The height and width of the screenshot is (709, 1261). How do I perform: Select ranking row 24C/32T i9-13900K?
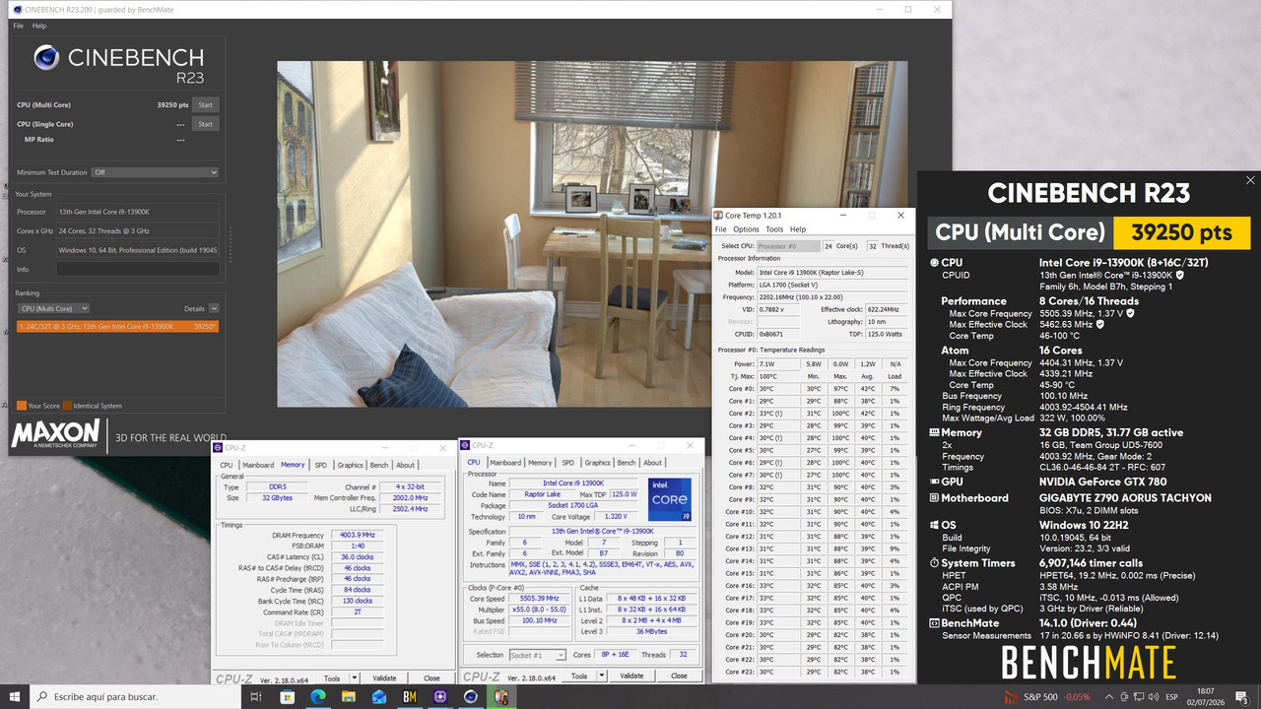click(117, 326)
